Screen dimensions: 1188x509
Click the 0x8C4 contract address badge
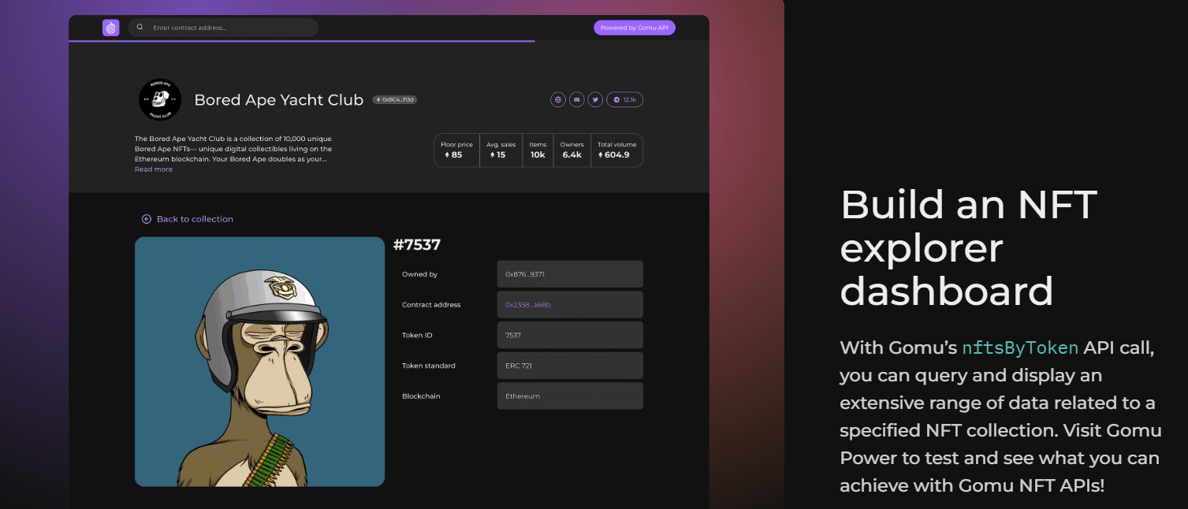395,100
